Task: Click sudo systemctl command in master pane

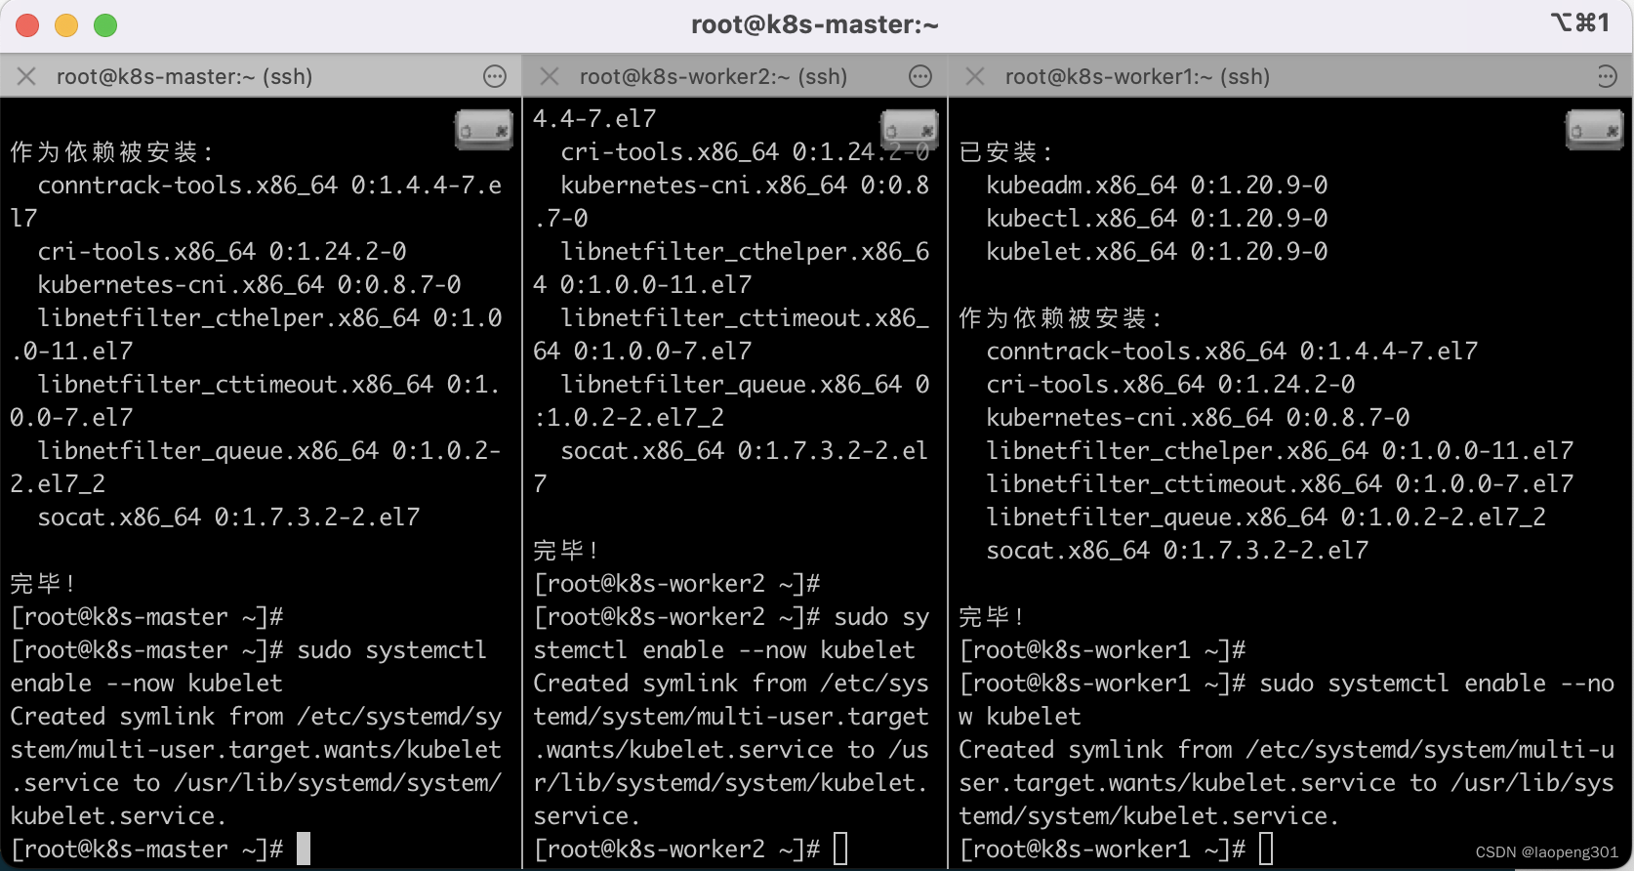Action: (x=249, y=666)
